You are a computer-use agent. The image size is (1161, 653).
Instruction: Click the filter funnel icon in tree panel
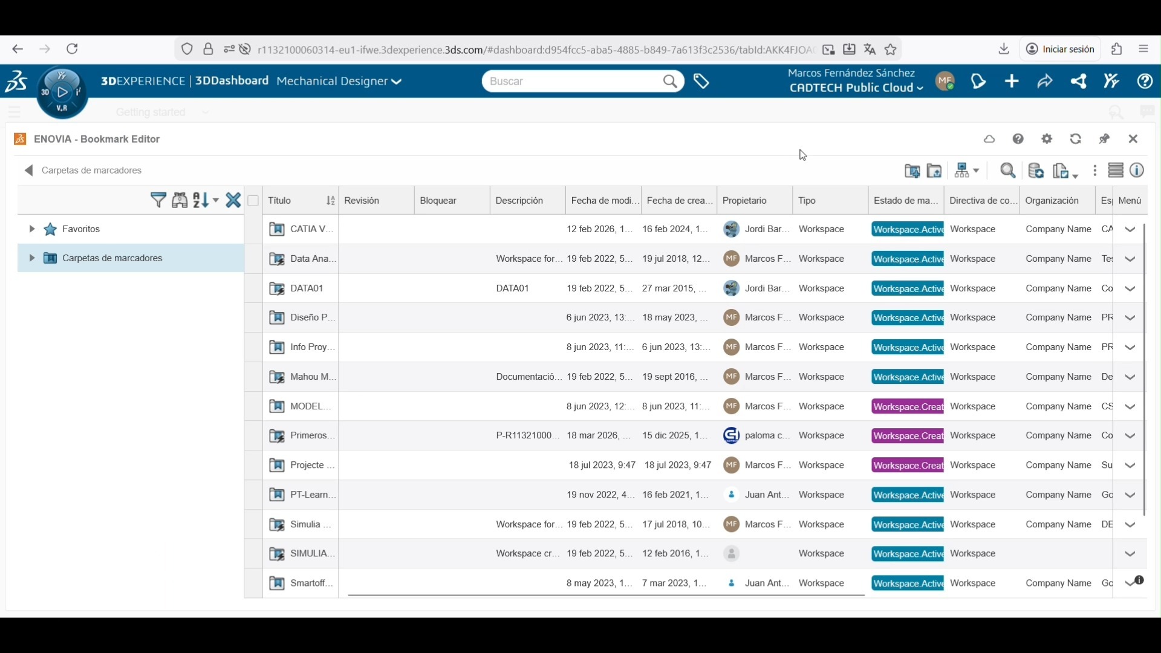pos(158,200)
